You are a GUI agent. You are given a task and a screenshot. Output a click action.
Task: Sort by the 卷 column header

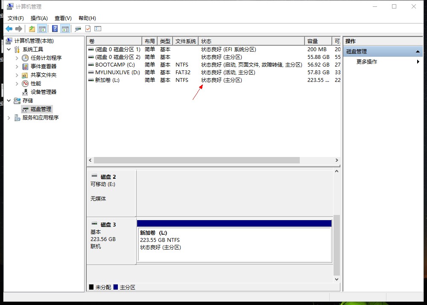114,41
